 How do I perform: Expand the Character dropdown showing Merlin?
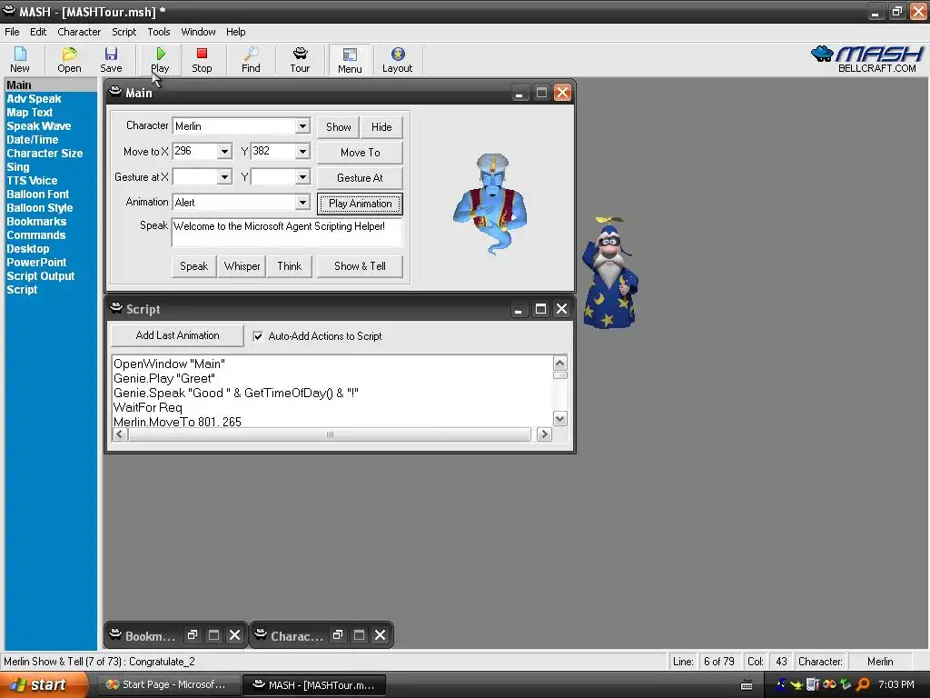click(302, 125)
